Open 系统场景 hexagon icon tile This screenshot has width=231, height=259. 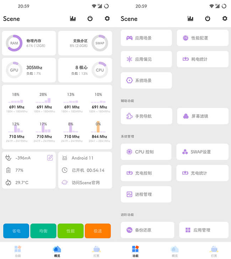point(146,81)
